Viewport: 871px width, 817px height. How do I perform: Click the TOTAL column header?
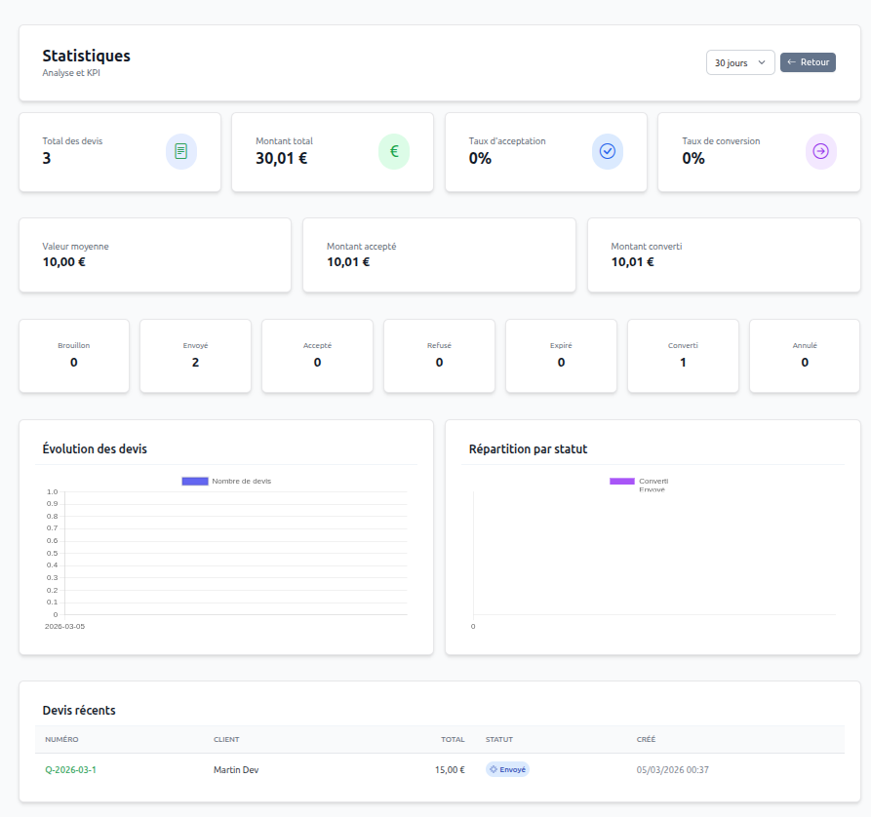[x=453, y=740]
